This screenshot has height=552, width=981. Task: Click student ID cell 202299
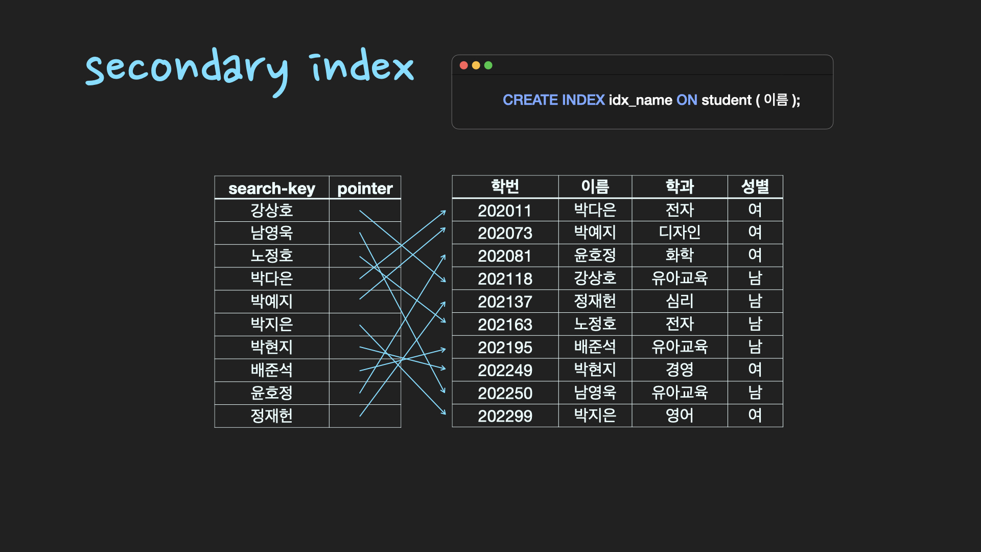(505, 416)
